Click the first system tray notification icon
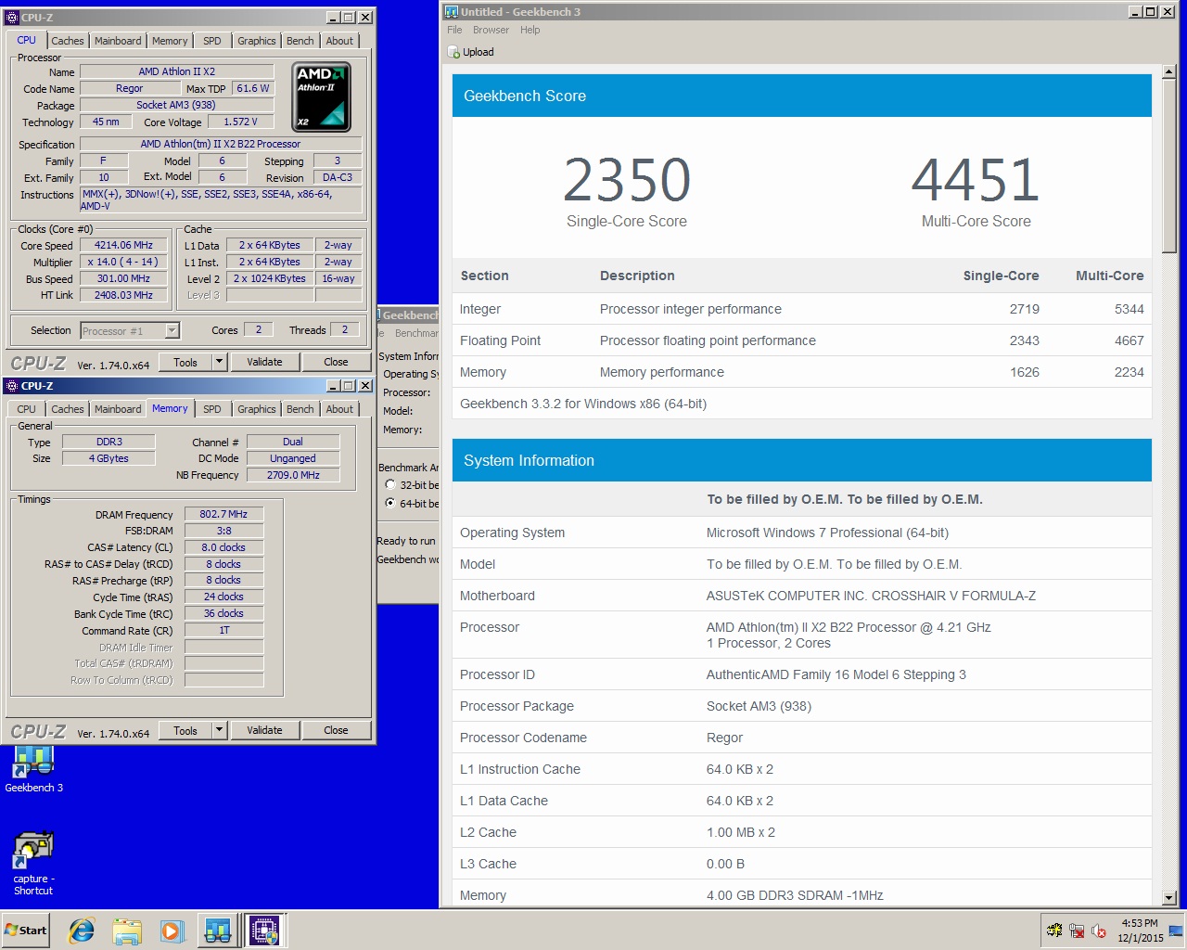This screenshot has width=1187, height=950. pos(1054,931)
